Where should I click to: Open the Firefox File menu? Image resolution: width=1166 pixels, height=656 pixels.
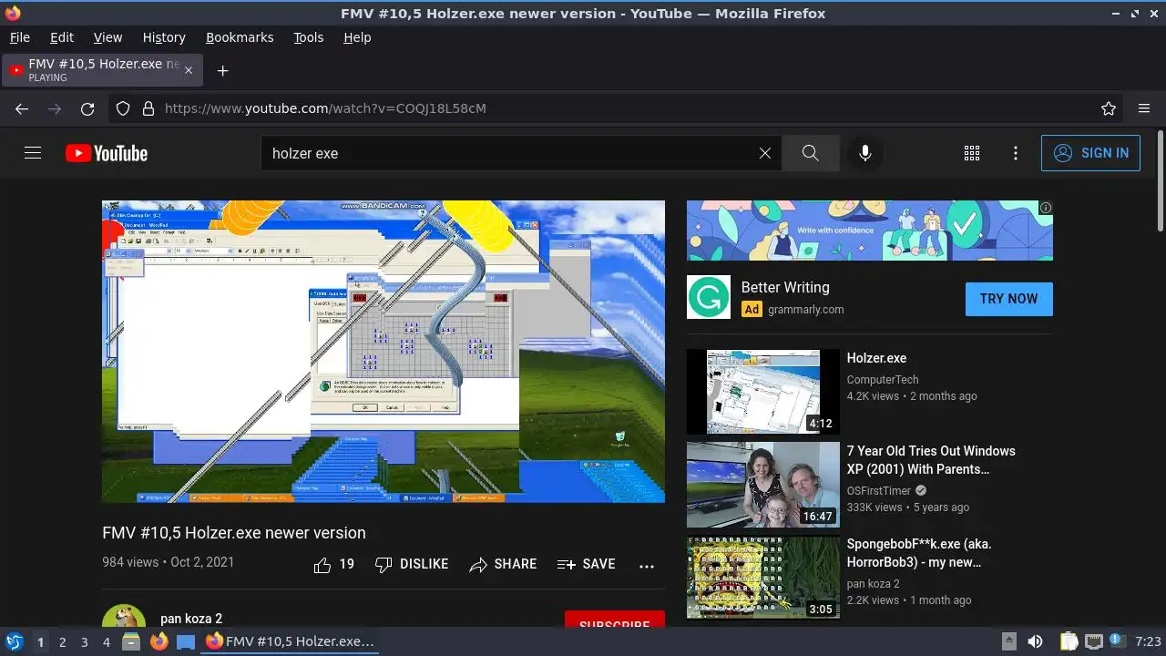19,37
